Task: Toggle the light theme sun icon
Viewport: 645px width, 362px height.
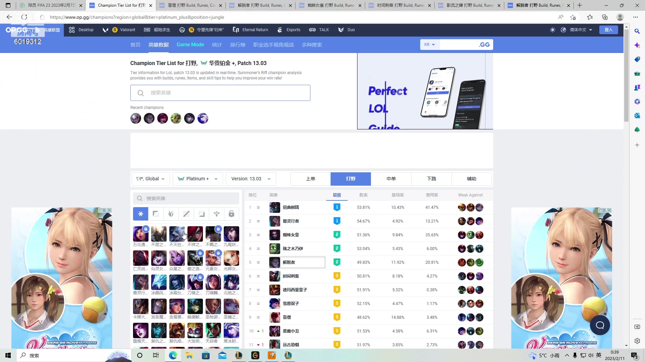Action: click(553, 30)
